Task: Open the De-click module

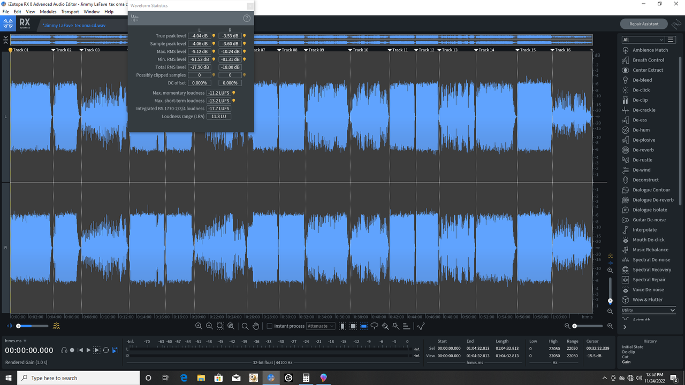Action: pyautogui.click(x=636, y=90)
